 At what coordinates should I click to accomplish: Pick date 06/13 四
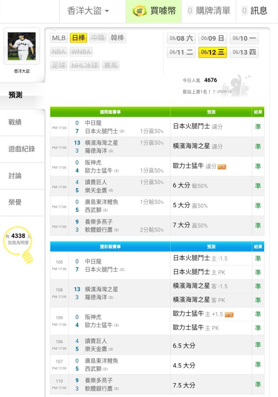244,52
